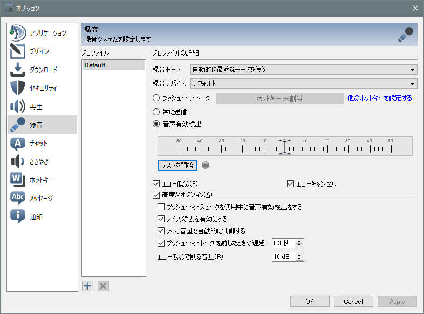Screen dimensions: 424x314
Task: Toggle プッシュ・トゥ・トーク release delay checkbox
Action: [161, 243]
